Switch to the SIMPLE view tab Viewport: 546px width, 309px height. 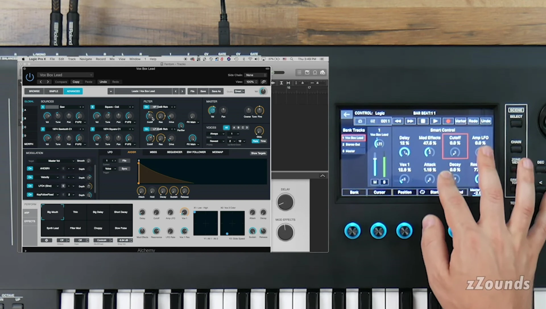tap(53, 91)
